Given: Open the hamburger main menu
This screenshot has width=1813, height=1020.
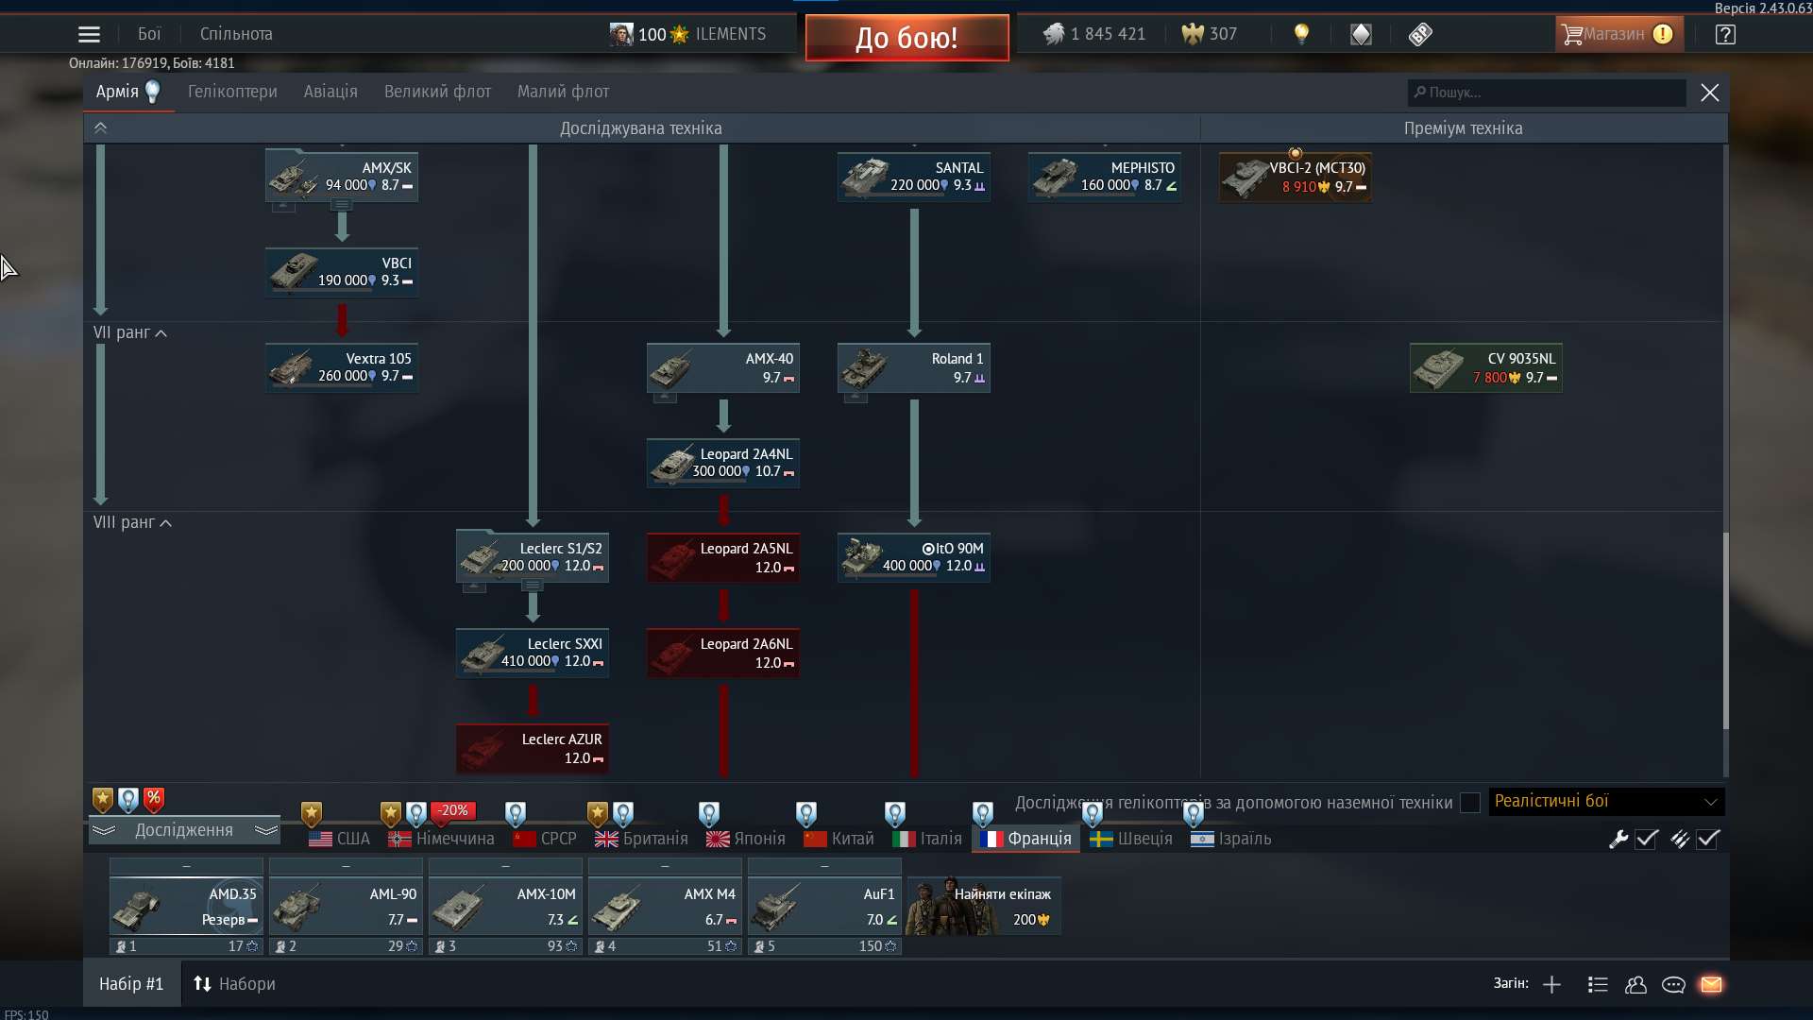Looking at the screenshot, I should pyautogui.click(x=89, y=34).
